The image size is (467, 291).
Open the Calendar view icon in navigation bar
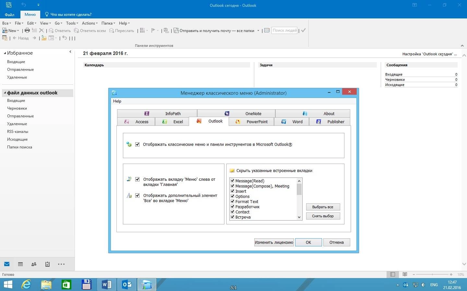click(x=20, y=264)
